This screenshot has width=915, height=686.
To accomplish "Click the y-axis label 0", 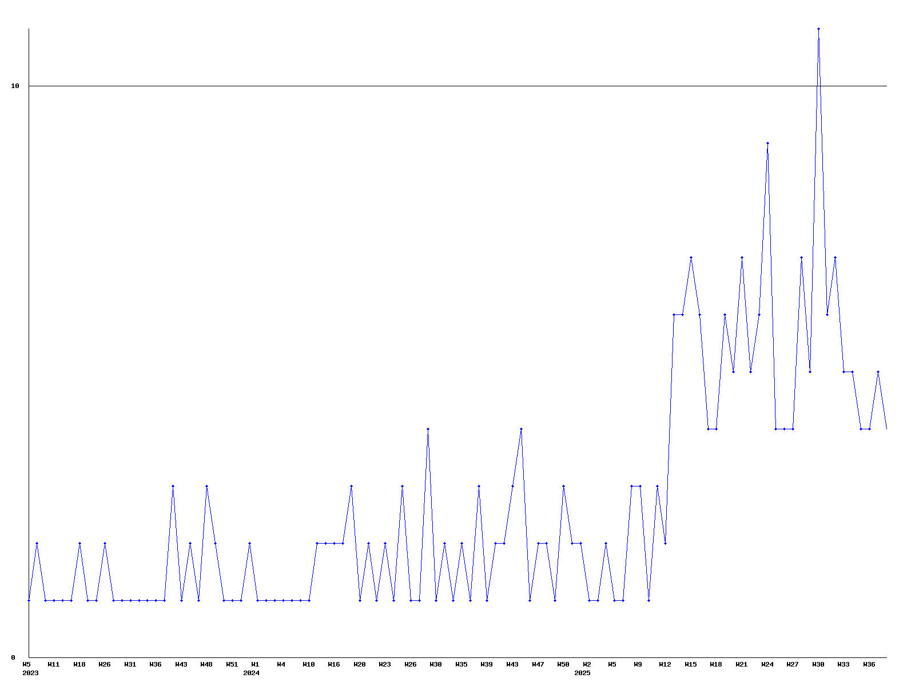I will [13, 658].
